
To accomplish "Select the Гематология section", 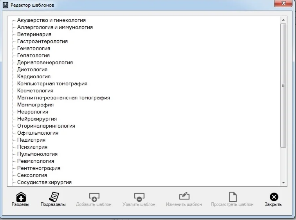I will 34,48.
